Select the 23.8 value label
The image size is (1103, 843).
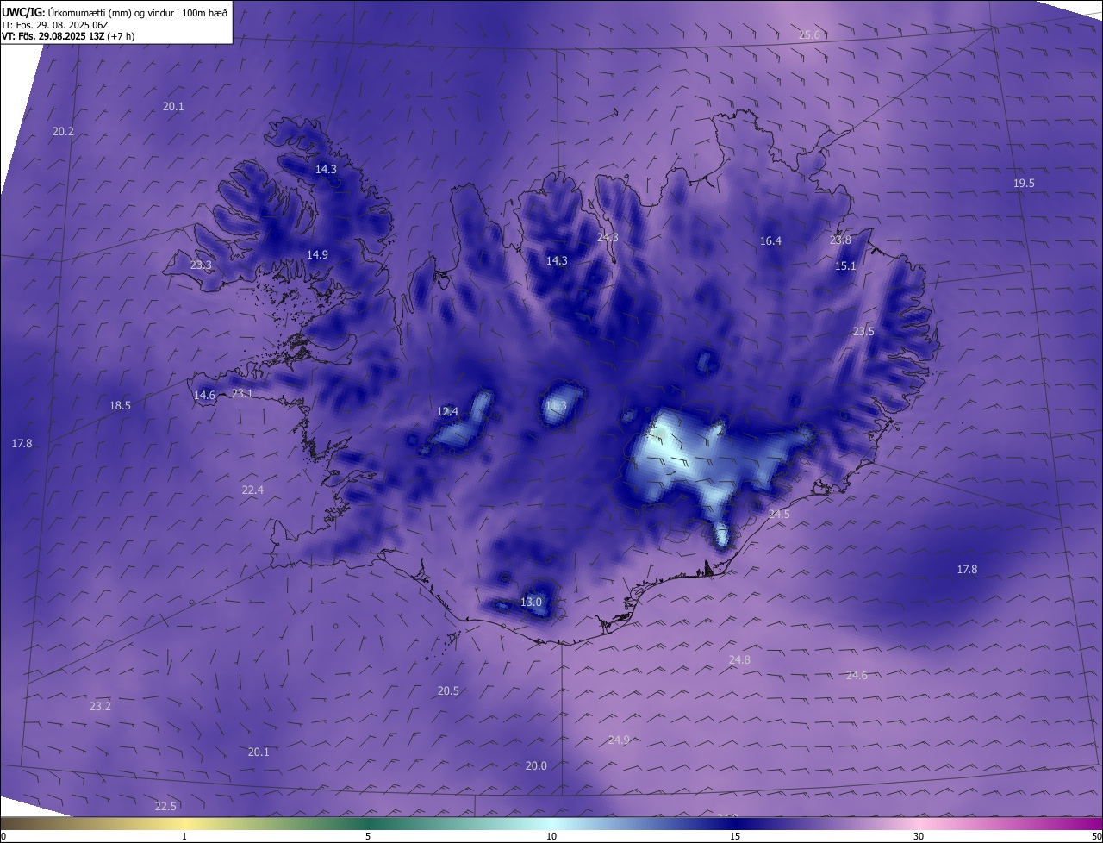pos(840,240)
